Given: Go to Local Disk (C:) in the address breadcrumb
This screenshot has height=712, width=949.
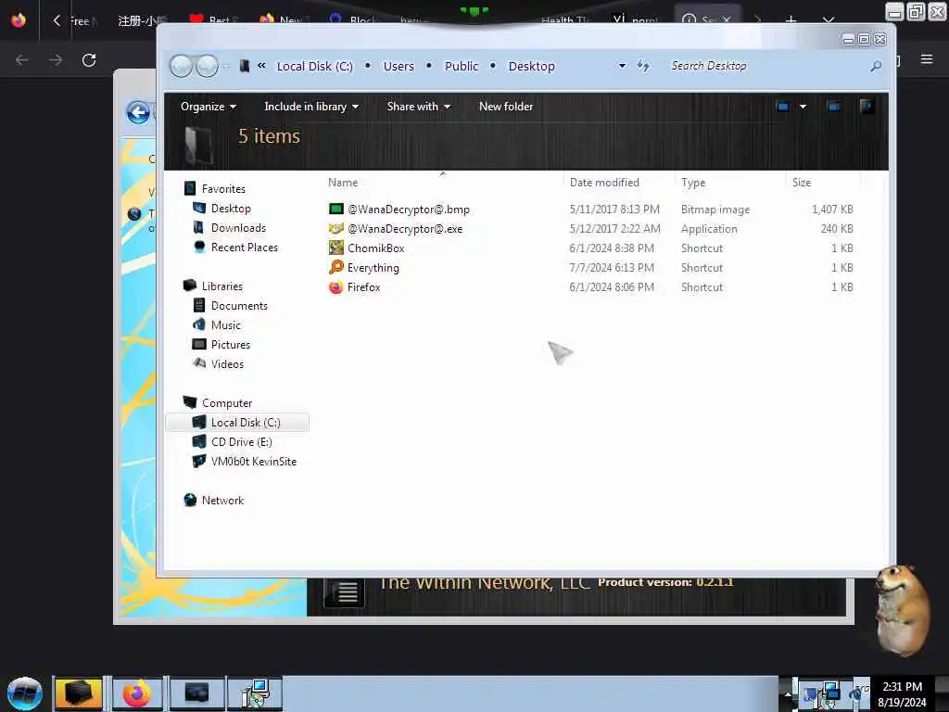Looking at the screenshot, I should pyautogui.click(x=315, y=66).
